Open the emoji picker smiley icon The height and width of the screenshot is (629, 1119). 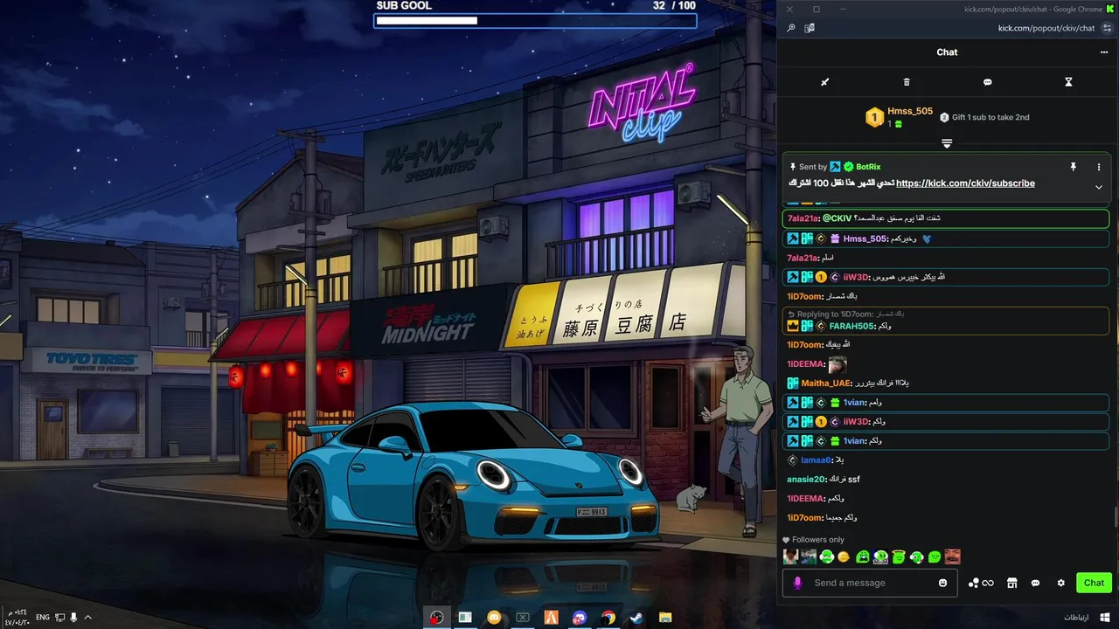(942, 583)
